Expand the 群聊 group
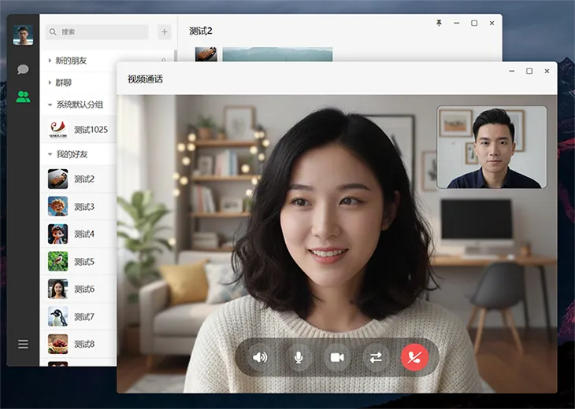The image size is (575, 409). point(64,83)
